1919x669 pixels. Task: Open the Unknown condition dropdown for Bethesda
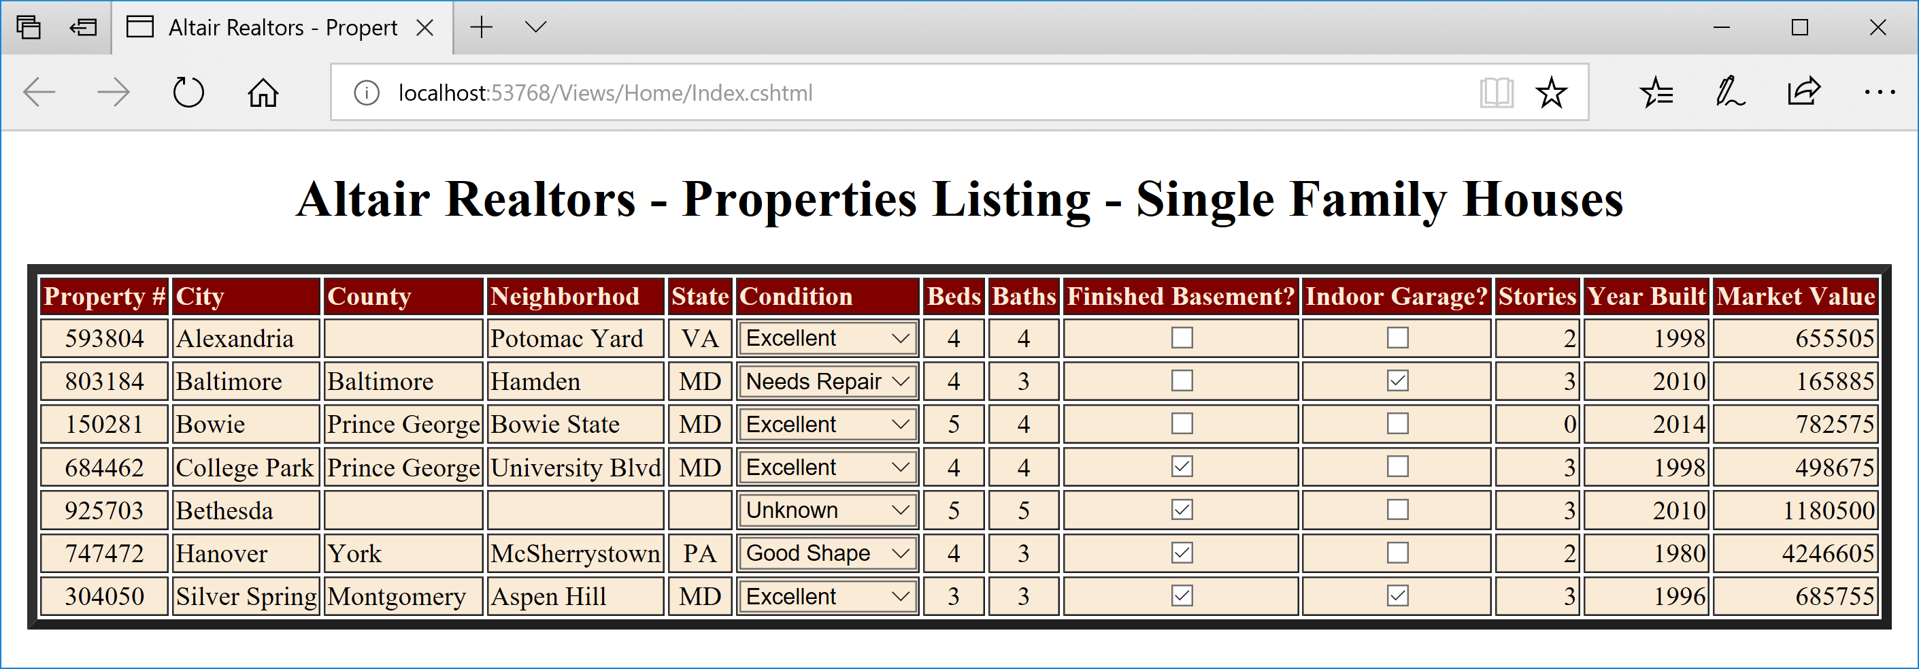click(827, 510)
